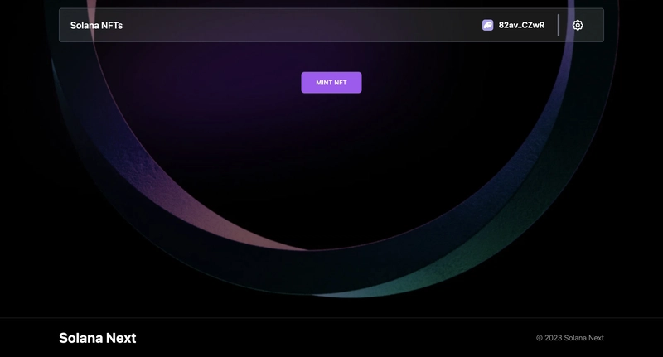Open wallet address 82av..CZwR

point(521,25)
